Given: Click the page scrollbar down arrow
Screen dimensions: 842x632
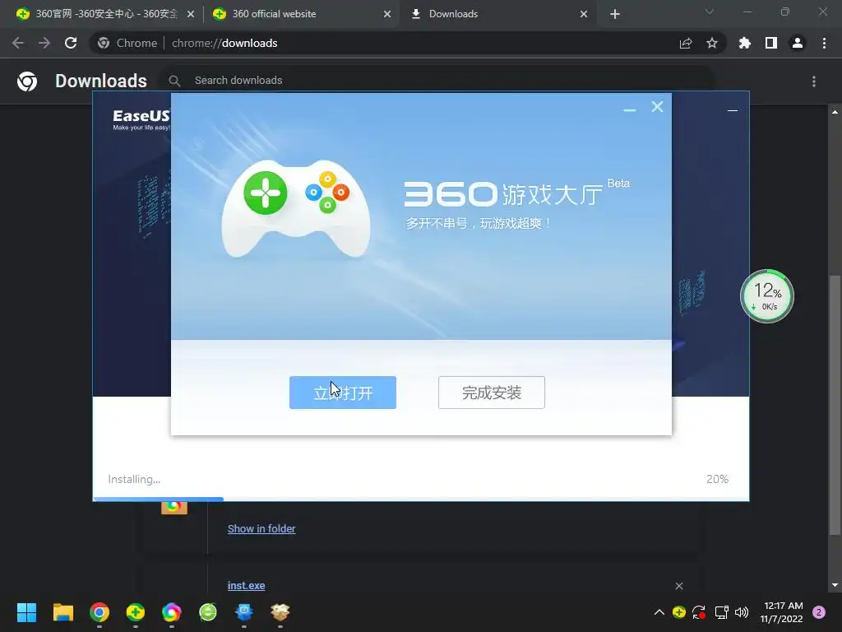Looking at the screenshot, I should tap(835, 585).
